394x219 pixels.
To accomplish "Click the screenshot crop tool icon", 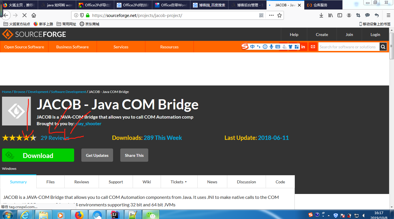I will 358,15.
